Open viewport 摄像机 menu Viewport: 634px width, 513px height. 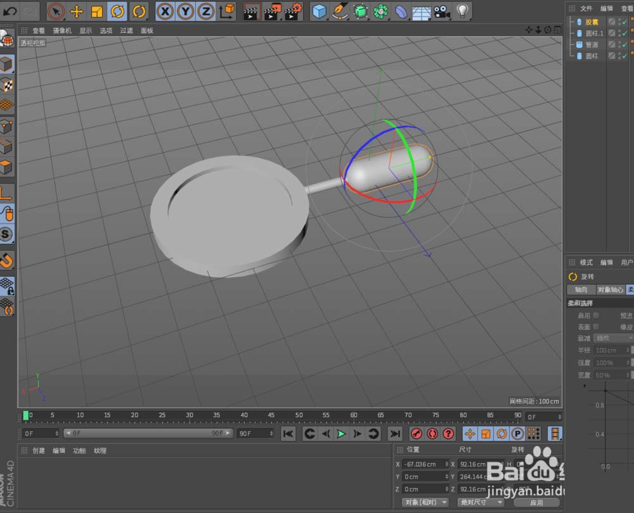(62, 30)
